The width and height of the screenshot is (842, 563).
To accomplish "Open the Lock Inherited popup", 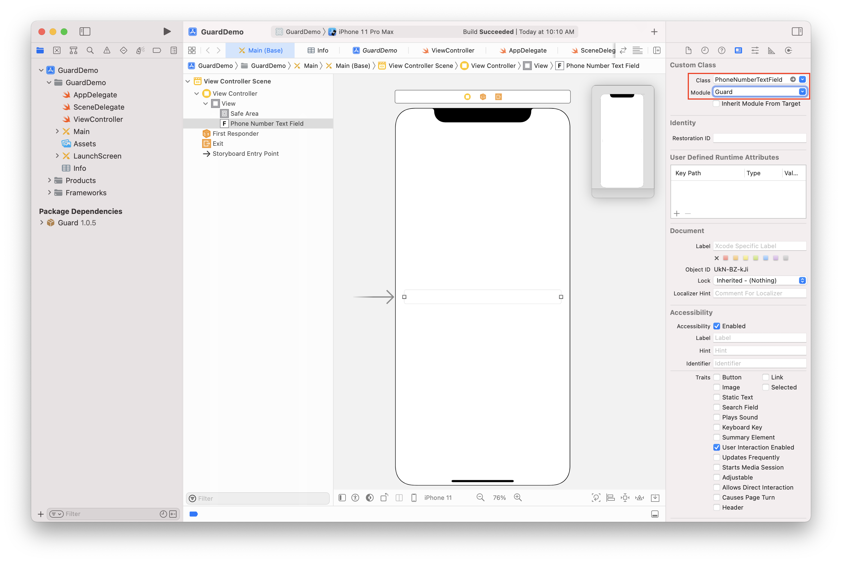I will (759, 280).
